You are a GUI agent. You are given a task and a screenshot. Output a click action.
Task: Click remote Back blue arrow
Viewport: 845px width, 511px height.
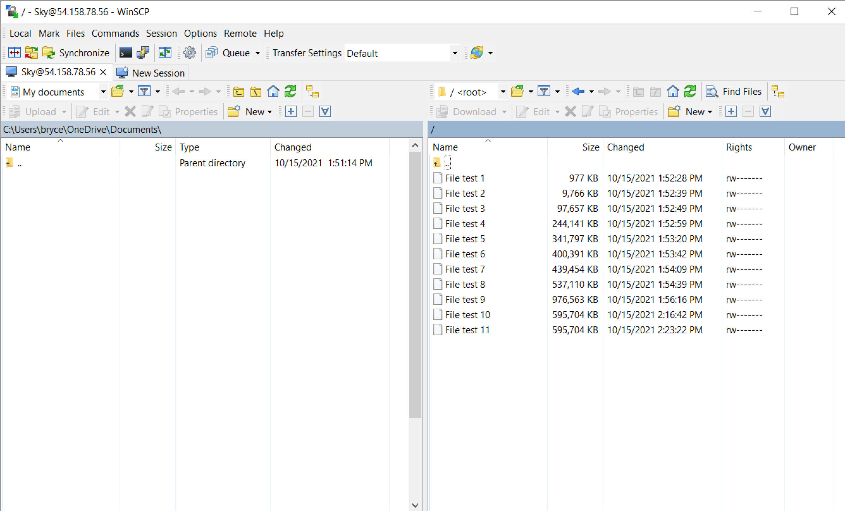point(578,92)
